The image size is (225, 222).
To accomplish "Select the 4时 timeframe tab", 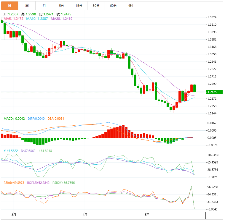I will click(130, 6).
